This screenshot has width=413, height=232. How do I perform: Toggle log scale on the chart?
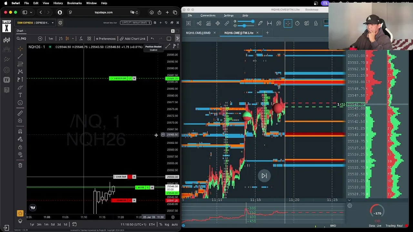[x=167, y=225]
